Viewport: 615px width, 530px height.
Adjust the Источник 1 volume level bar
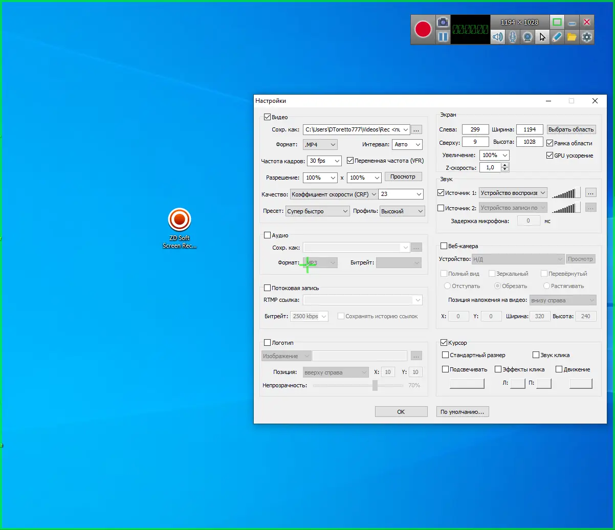[x=566, y=193]
